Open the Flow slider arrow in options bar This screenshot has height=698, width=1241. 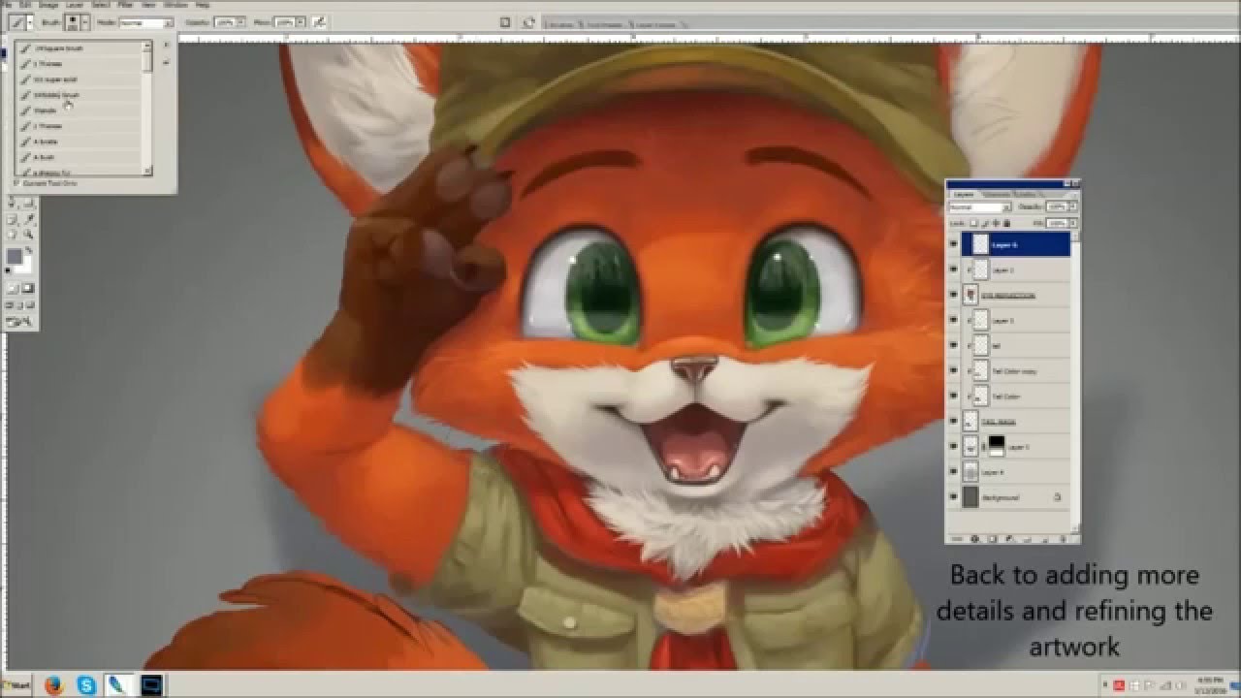pos(300,22)
